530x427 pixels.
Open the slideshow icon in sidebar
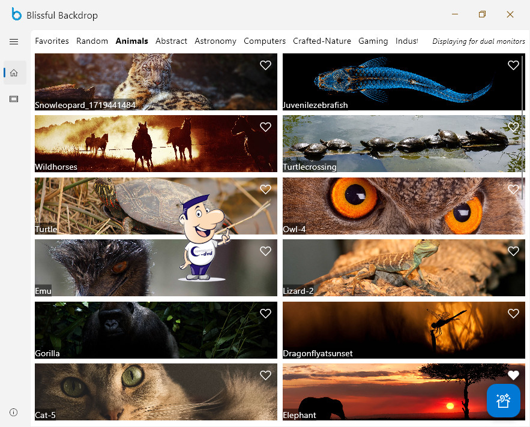pyautogui.click(x=14, y=99)
